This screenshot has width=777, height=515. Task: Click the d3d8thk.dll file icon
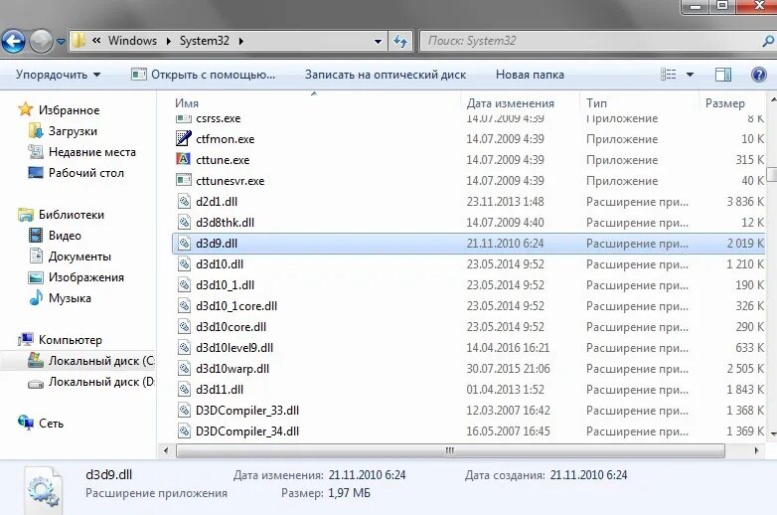click(x=184, y=222)
